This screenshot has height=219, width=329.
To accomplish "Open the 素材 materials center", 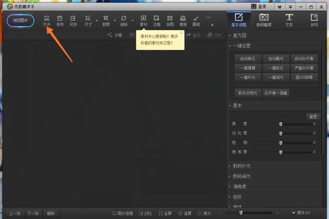I will coord(143,21).
